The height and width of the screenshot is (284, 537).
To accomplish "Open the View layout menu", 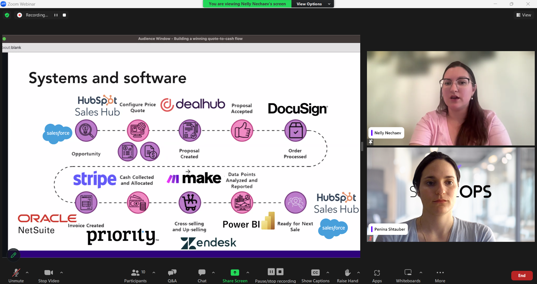I will (x=524, y=15).
